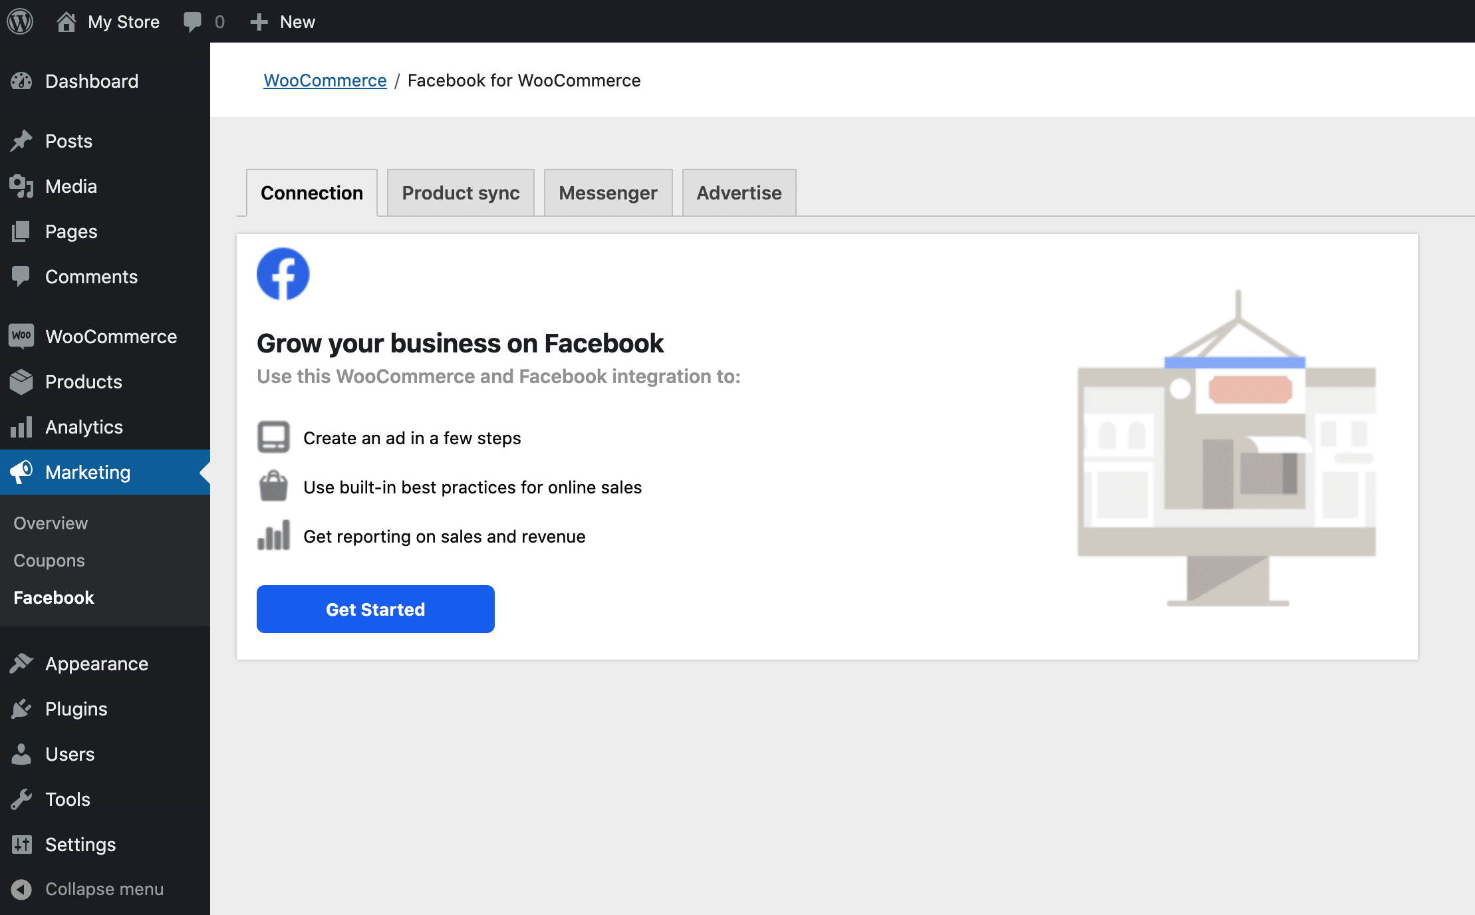Open the Appearance menu item
The width and height of the screenshot is (1475, 915).
(105, 664)
